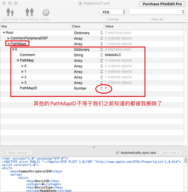Click the Class column header
188x192 pixels.
(x=87, y=26)
